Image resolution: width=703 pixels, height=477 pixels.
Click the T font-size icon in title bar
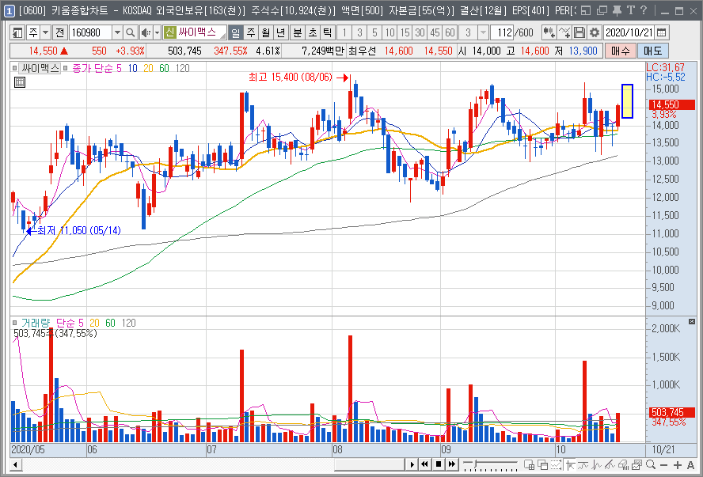631,9
